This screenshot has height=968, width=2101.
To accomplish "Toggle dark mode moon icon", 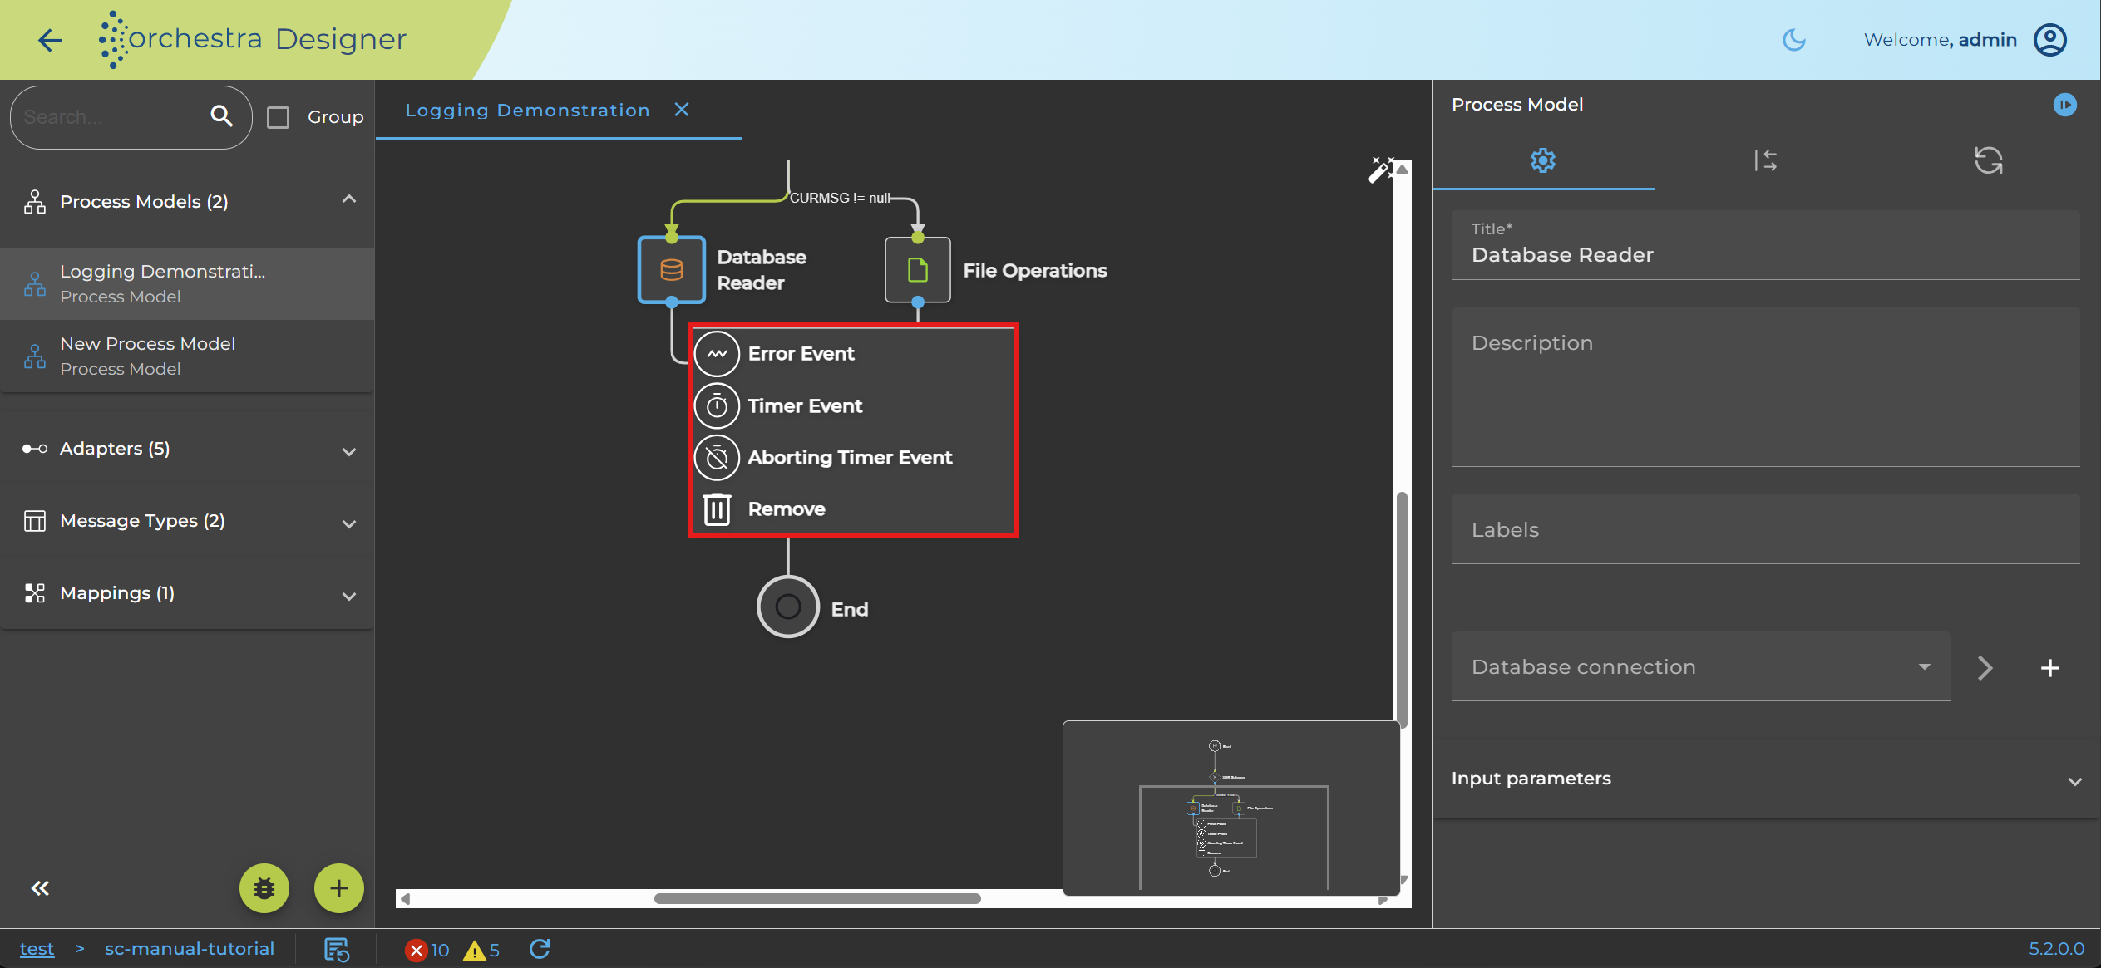I will 1793,40.
